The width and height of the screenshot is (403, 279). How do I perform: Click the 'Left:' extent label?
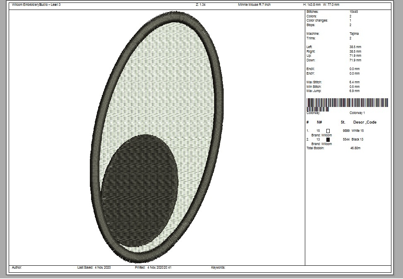pyautogui.click(x=309, y=47)
